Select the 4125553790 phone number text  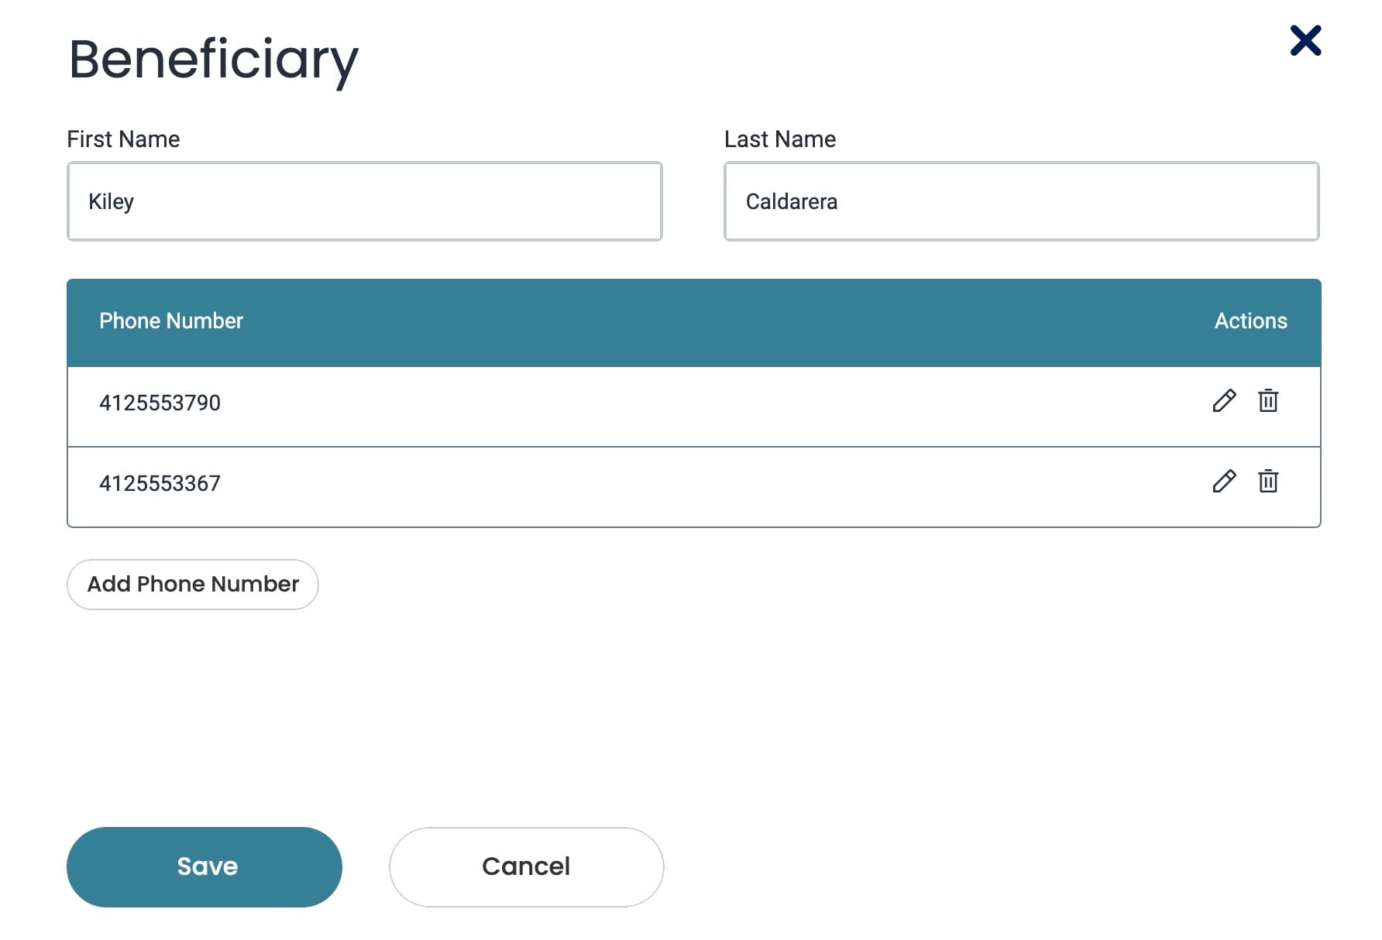point(160,403)
